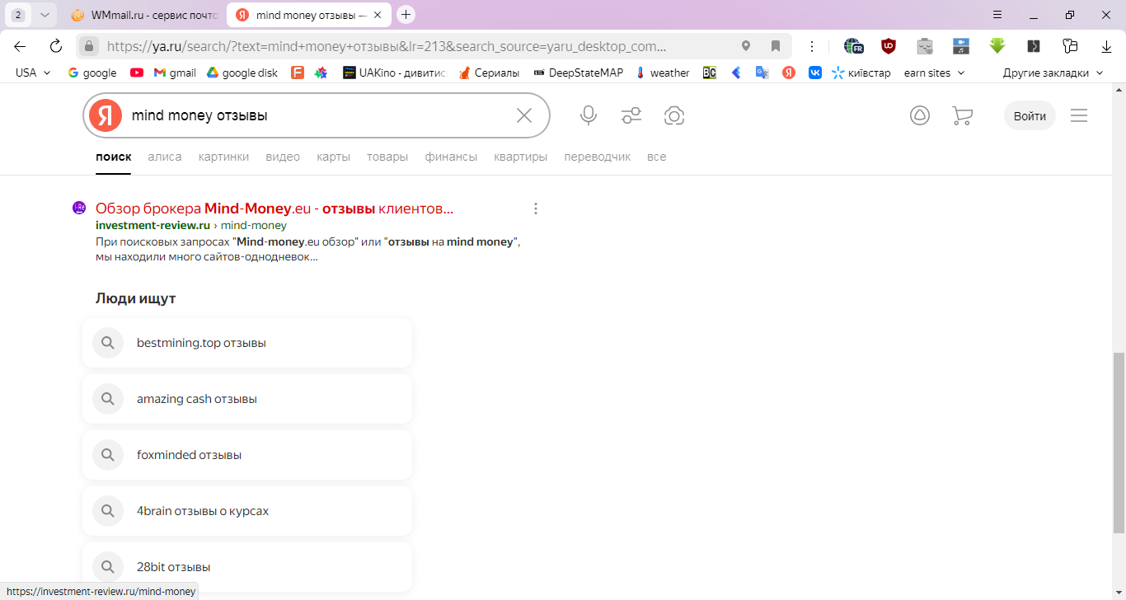1126x600 pixels.
Task: Open the more options dots for the search result
Action: coord(536,209)
